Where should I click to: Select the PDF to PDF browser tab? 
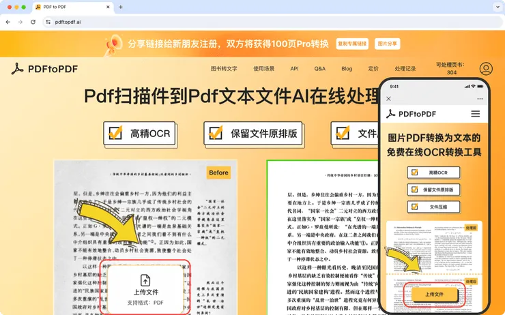tap(73, 7)
